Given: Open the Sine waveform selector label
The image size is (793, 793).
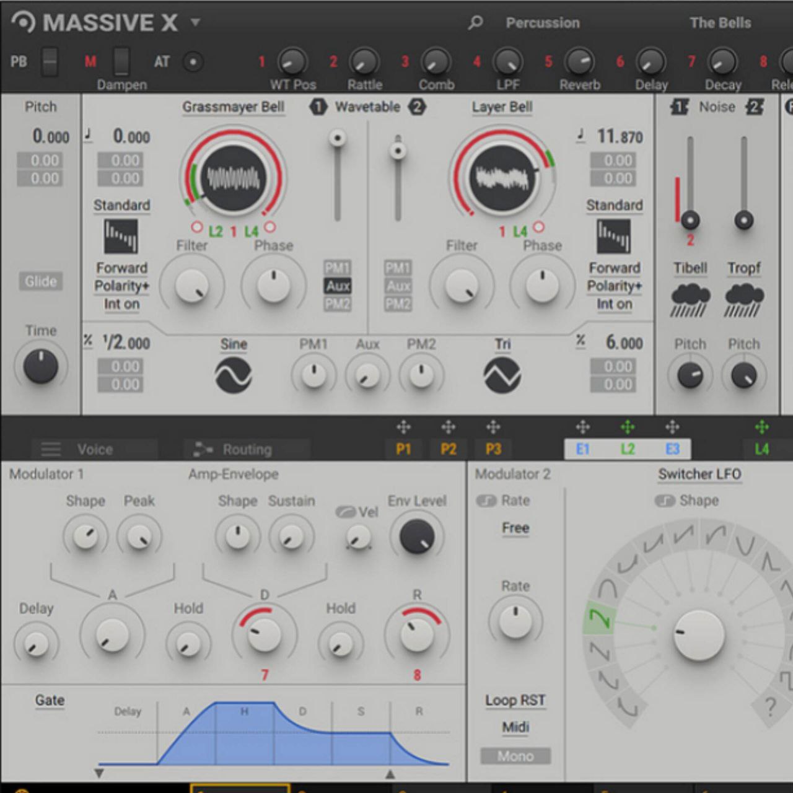Looking at the screenshot, I should pos(234,344).
